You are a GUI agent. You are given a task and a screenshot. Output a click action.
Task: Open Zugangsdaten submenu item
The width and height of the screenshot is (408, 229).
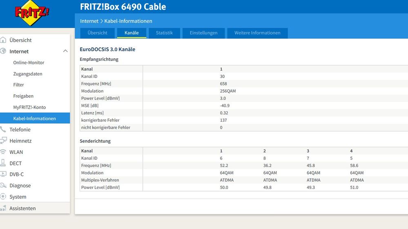[28, 74]
